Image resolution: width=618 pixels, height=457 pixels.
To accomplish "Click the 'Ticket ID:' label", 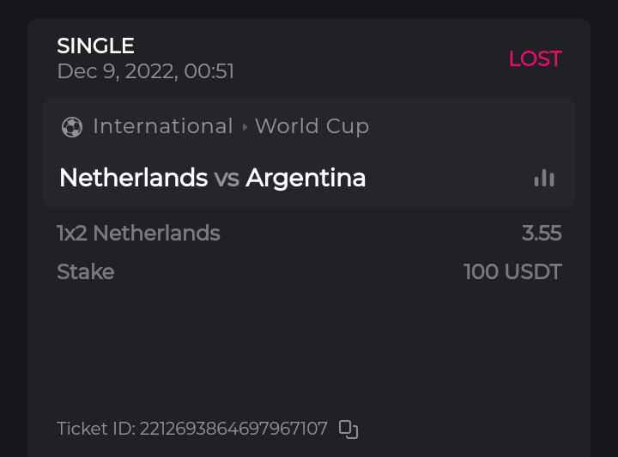I will (x=95, y=429).
